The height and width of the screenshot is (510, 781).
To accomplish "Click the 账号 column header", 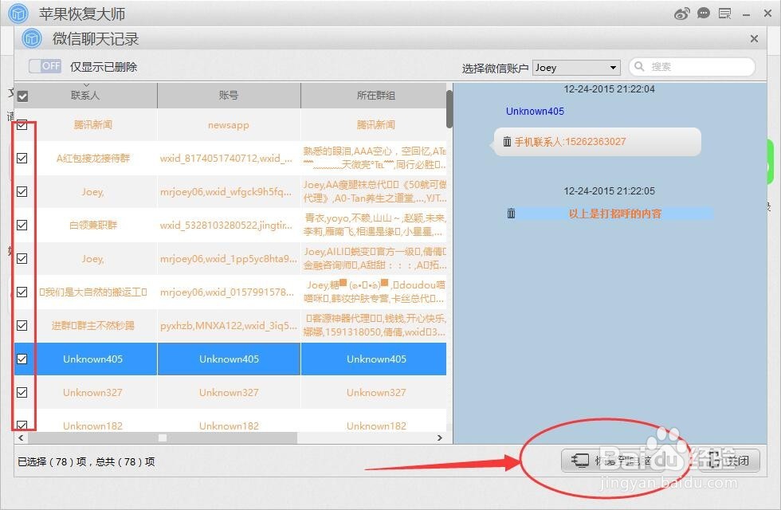I will (228, 94).
